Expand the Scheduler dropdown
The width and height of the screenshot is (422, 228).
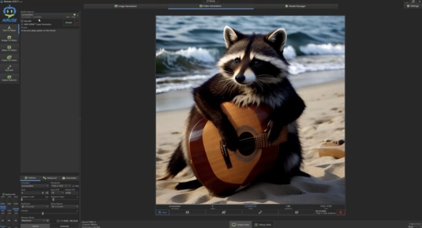point(34,186)
